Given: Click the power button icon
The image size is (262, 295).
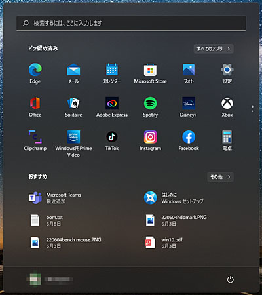Looking at the screenshot, I should point(230,279).
